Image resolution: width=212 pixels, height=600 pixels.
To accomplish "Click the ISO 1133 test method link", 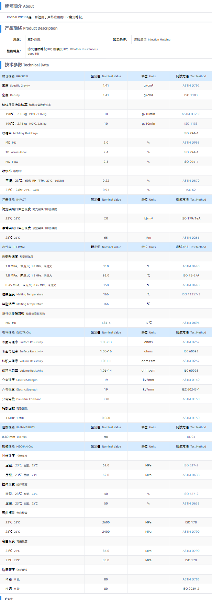I will 191,124.
